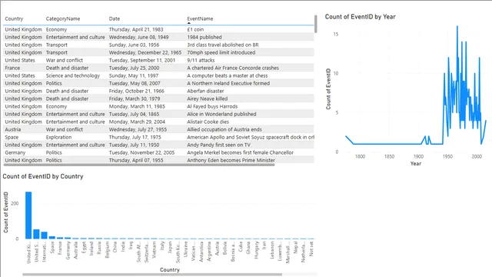Select date 'Thursday, April 21, 1983'
This screenshot has height=277, width=492.
click(136, 29)
